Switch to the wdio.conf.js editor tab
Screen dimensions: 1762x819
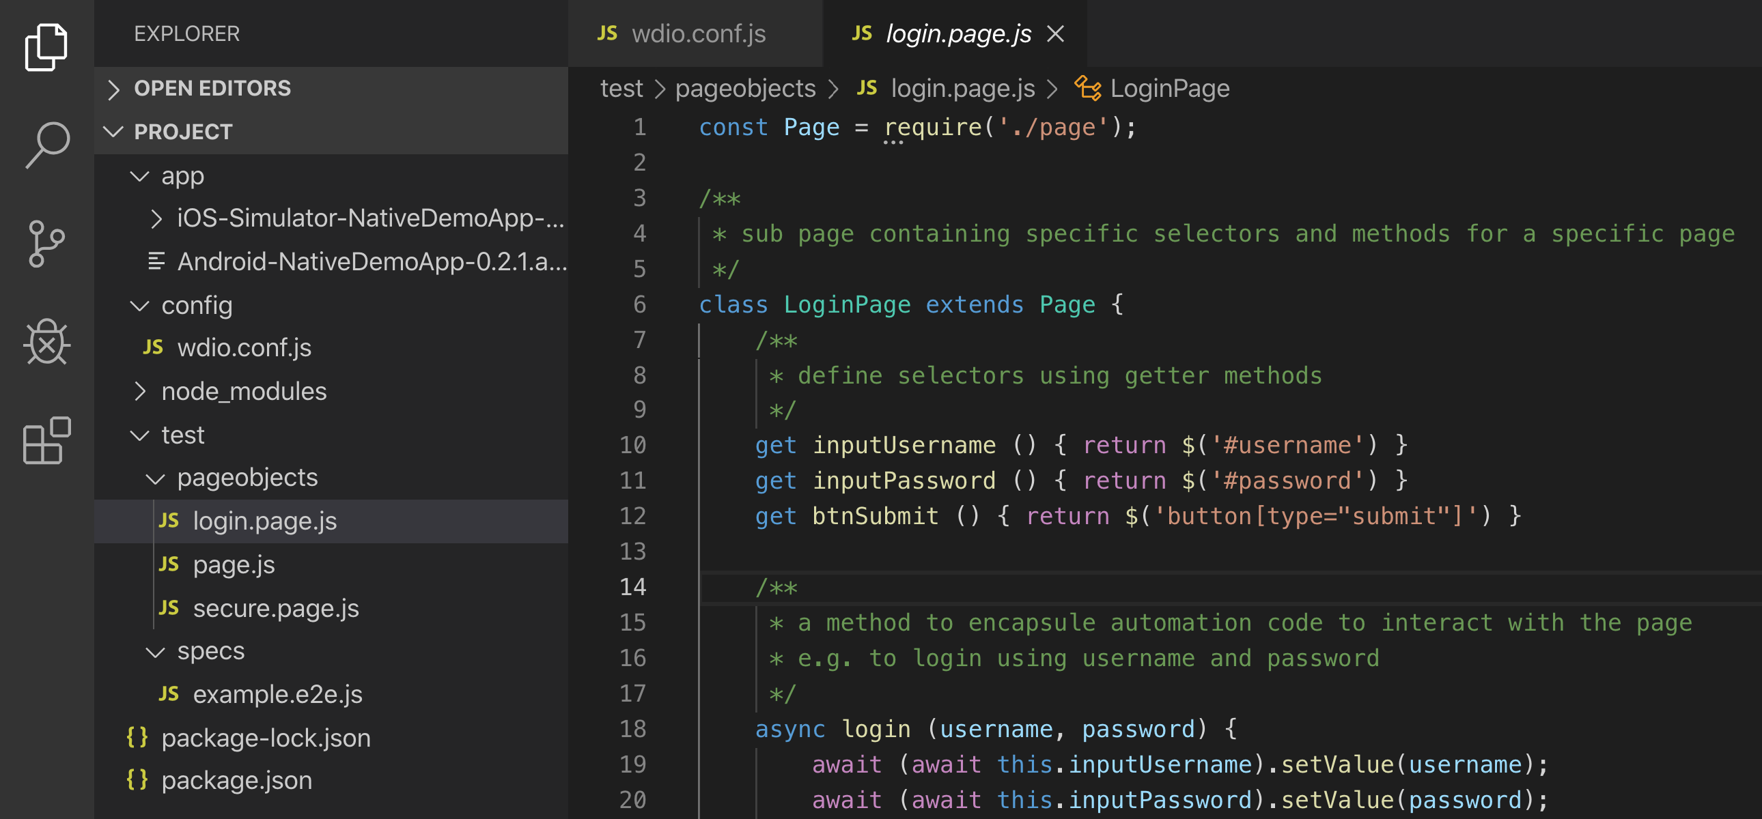(697, 33)
